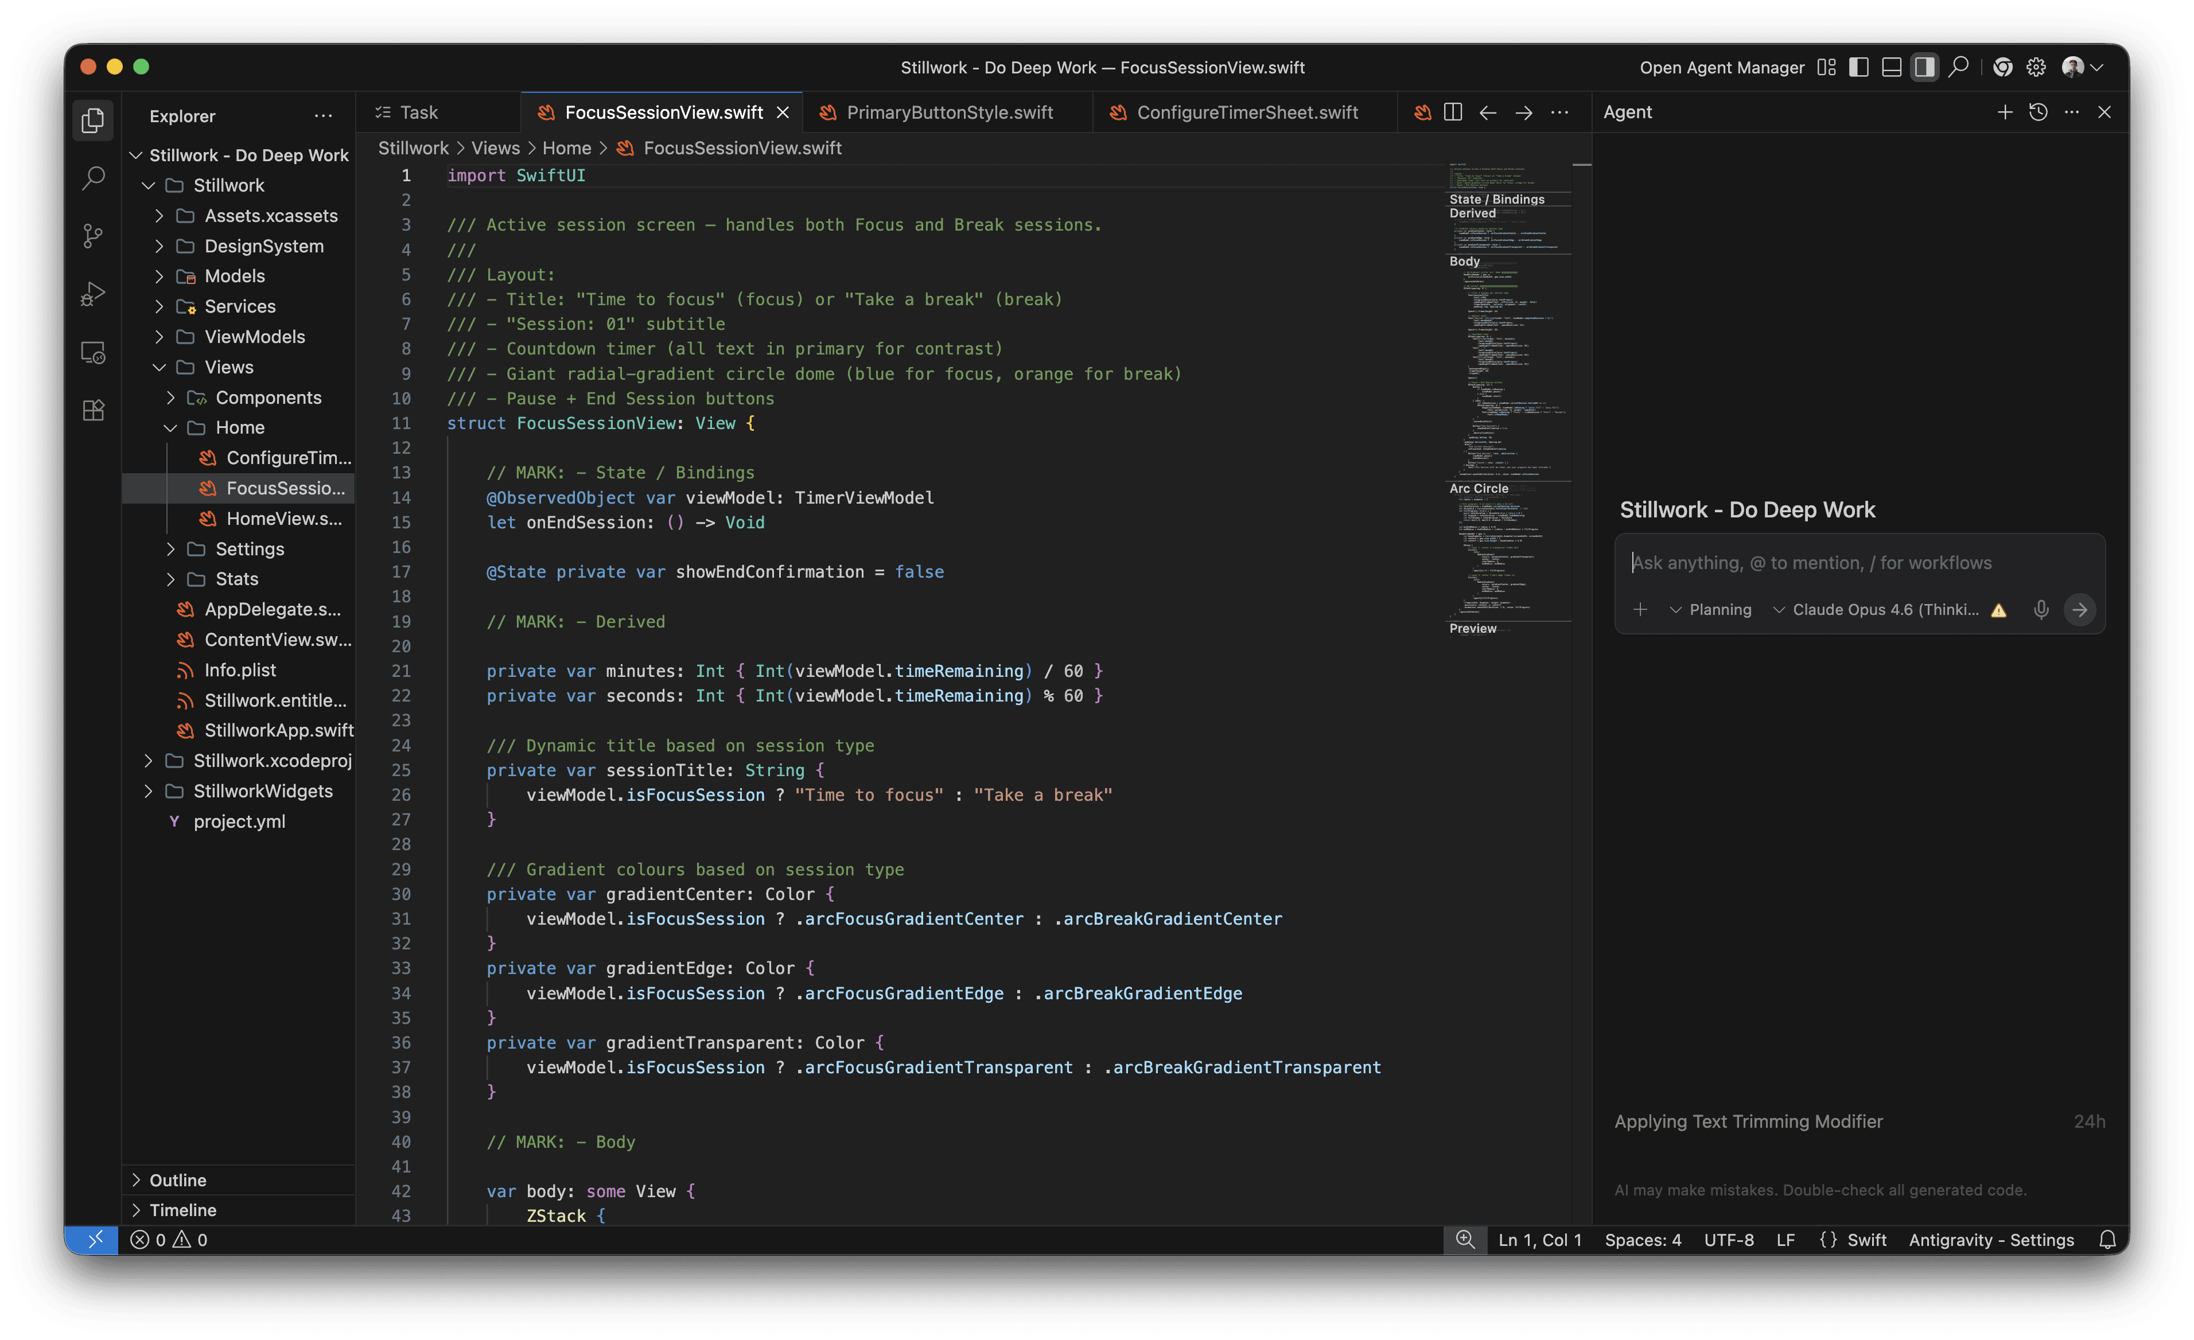Switch to PrimaryButtonStyle.swift tab

[948, 112]
